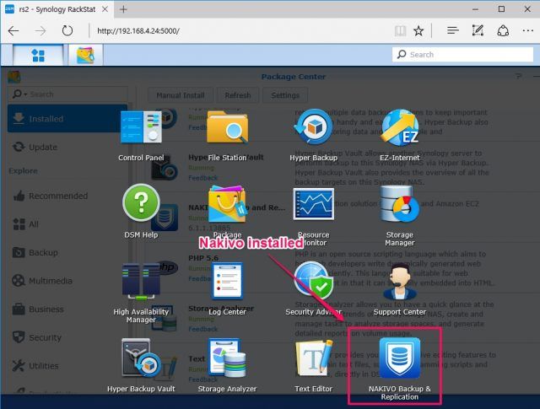Click Feedback link under Hyper Backup Vault
This screenshot has width=540, height=409.
click(x=202, y=178)
